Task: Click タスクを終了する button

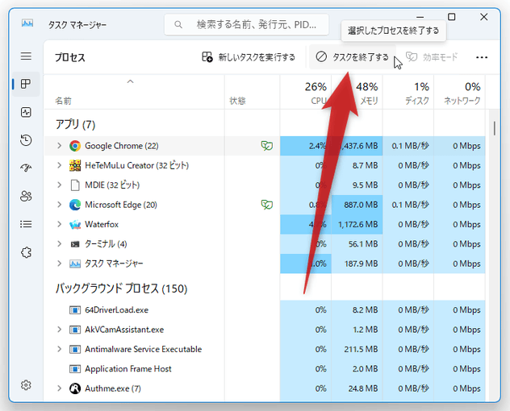Action: click(353, 57)
